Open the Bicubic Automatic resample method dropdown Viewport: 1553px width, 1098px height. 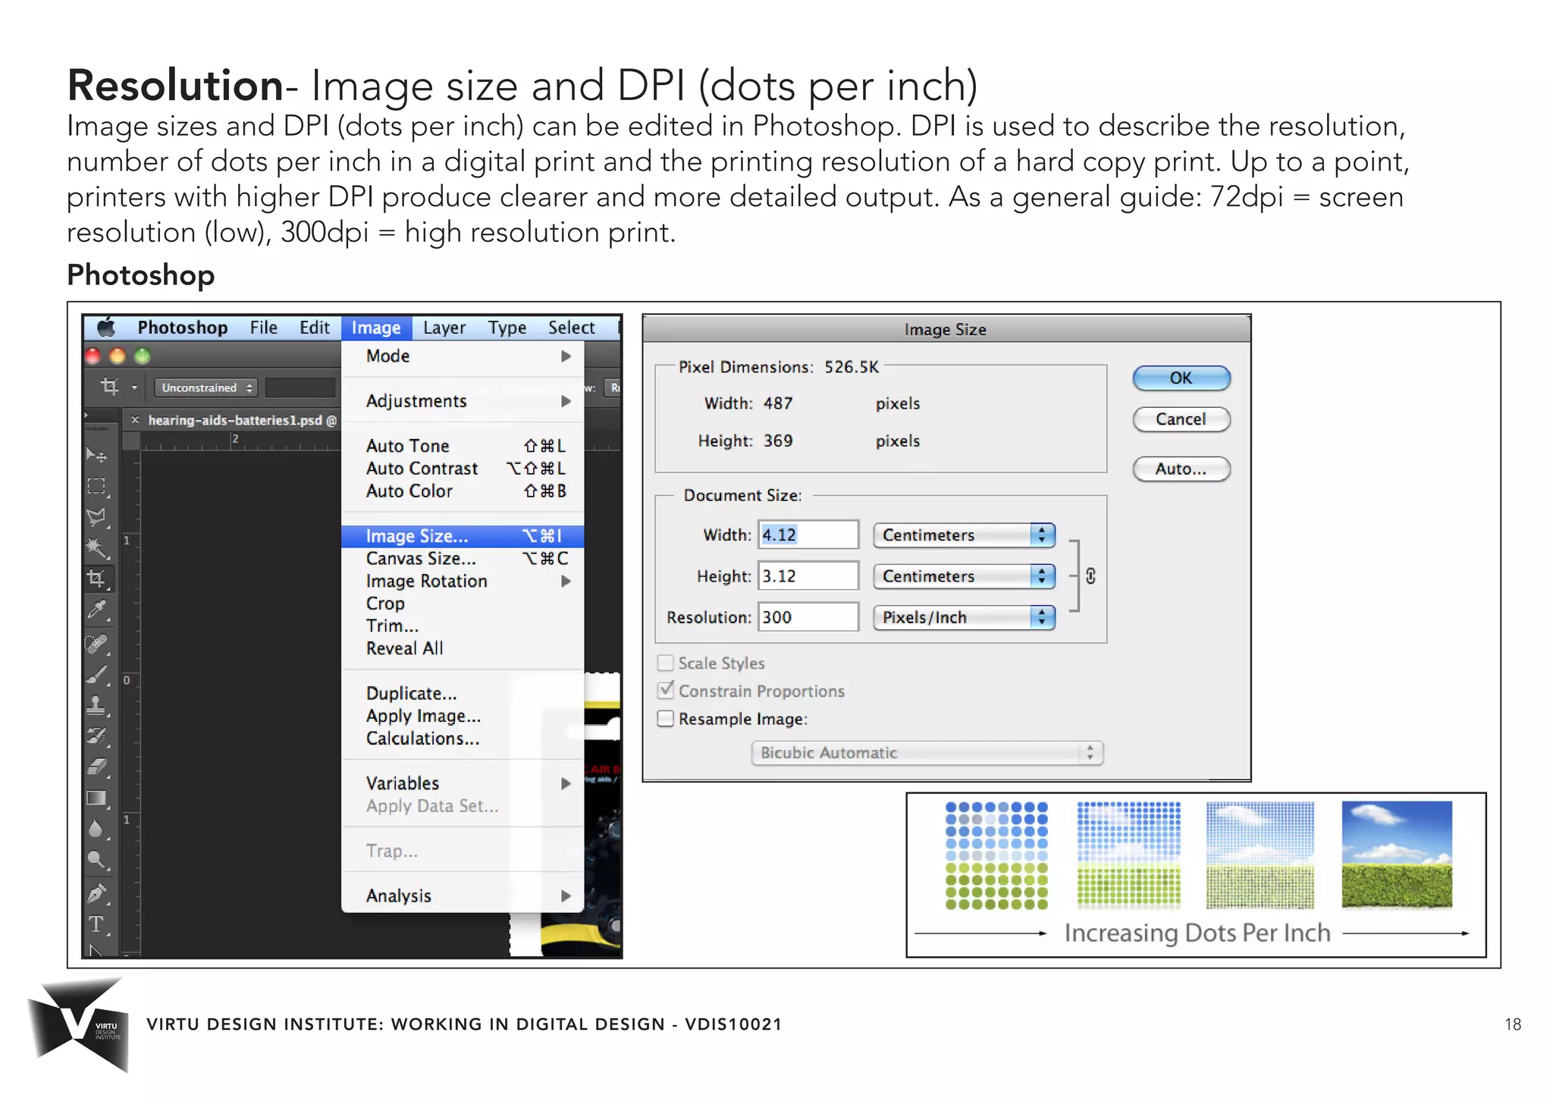pos(927,753)
